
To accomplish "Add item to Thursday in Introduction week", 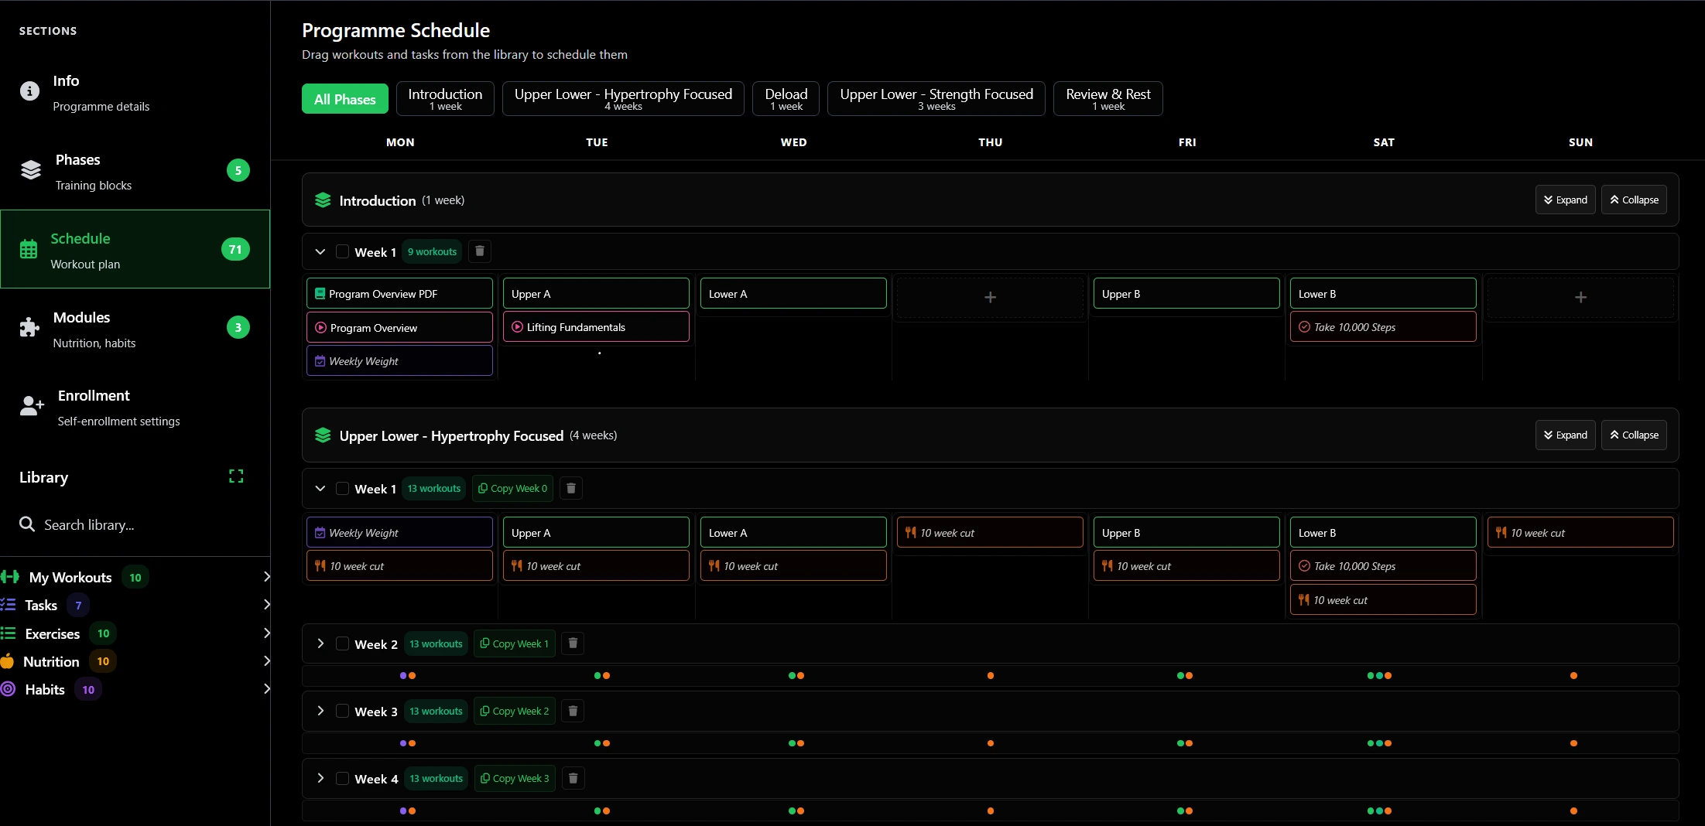I will 990,297.
